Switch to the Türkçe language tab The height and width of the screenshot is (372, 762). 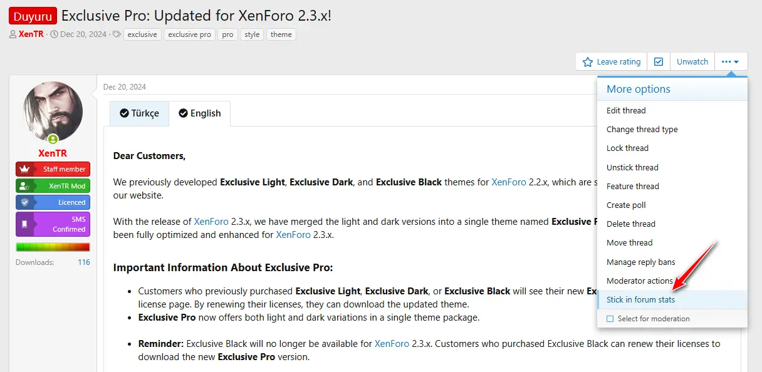[139, 113]
